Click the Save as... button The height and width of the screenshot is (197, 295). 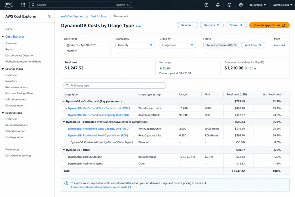pyautogui.click(x=187, y=25)
